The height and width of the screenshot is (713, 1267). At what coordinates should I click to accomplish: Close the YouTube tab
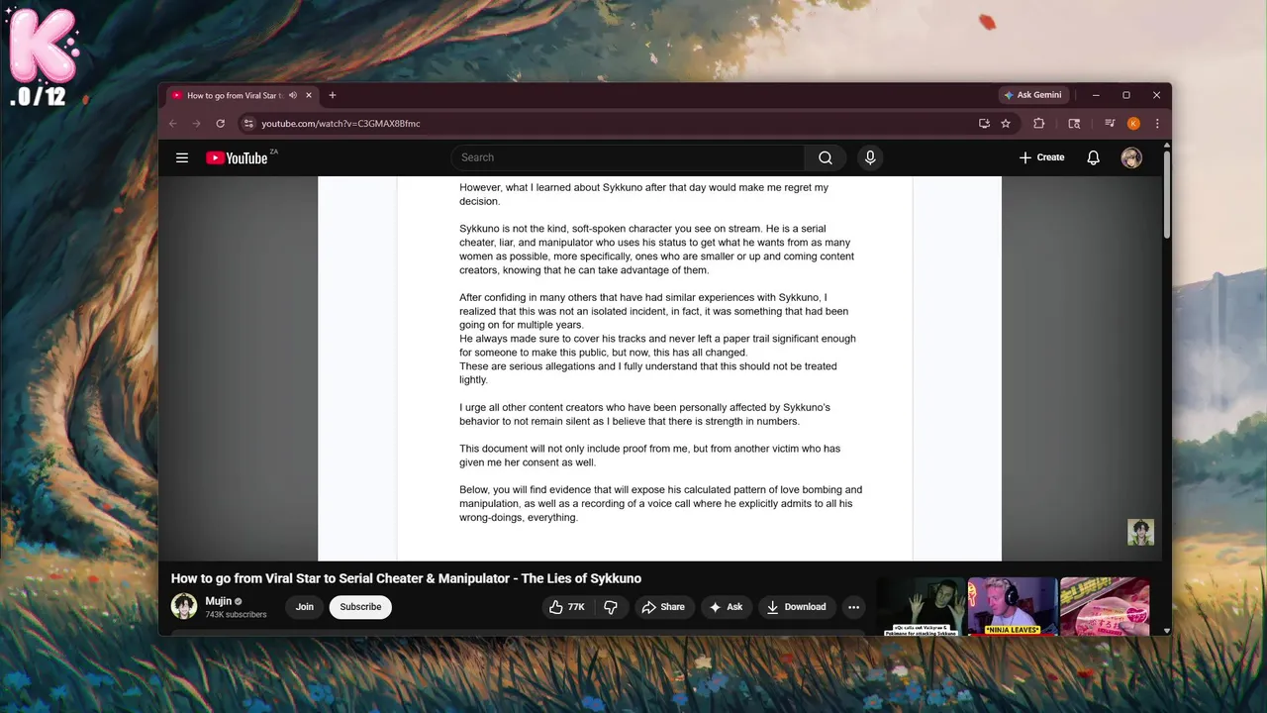(309, 96)
